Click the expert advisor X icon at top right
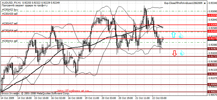Viewport: 217px width, 100px height. click(205, 3)
